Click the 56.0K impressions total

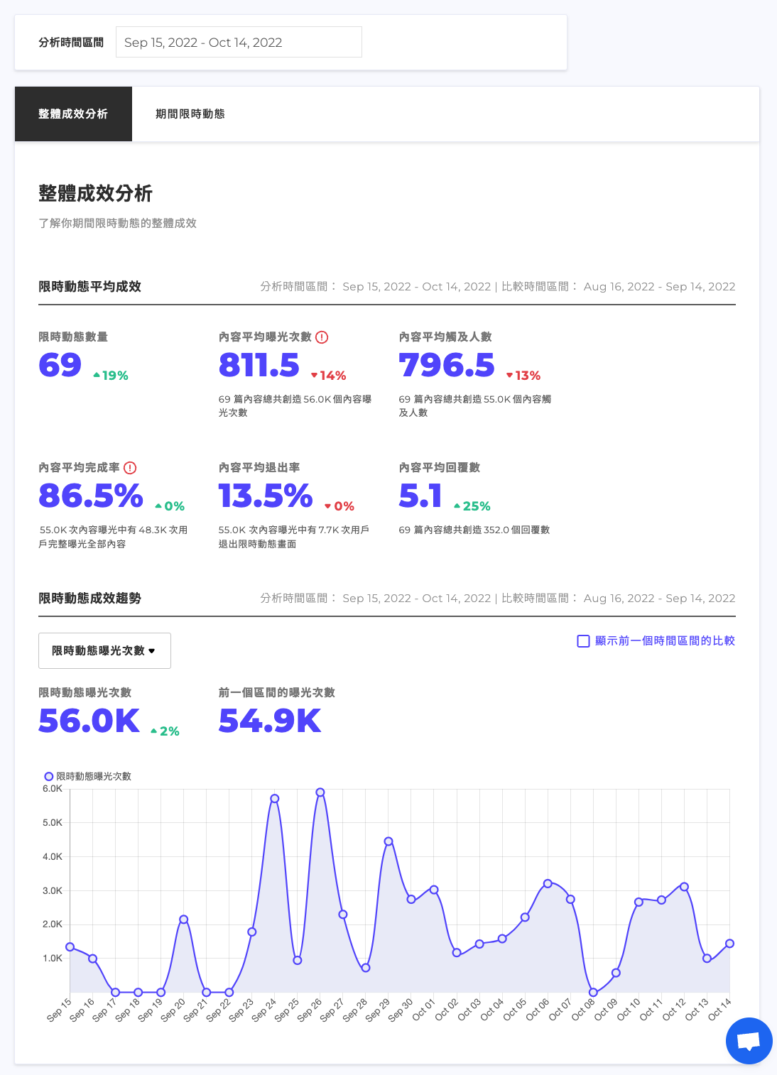(x=89, y=721)
